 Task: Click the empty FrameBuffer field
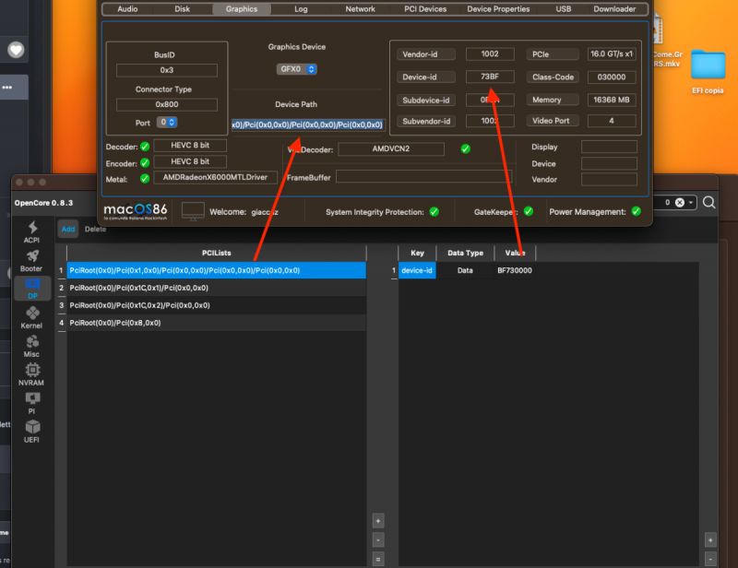click(x=423, y=177)
